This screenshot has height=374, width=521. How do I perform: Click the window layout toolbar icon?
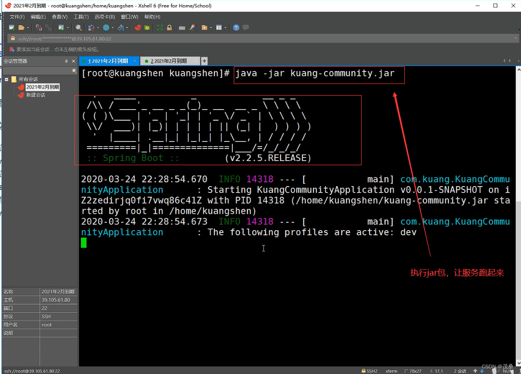pos(219,27)
